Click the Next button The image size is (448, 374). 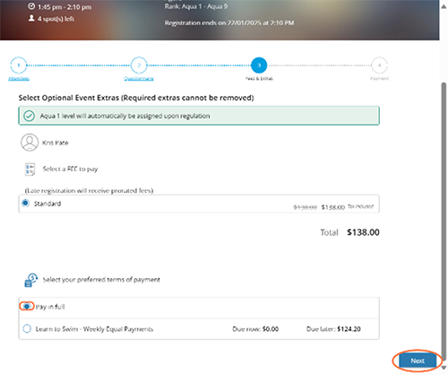tap(418, 361)
